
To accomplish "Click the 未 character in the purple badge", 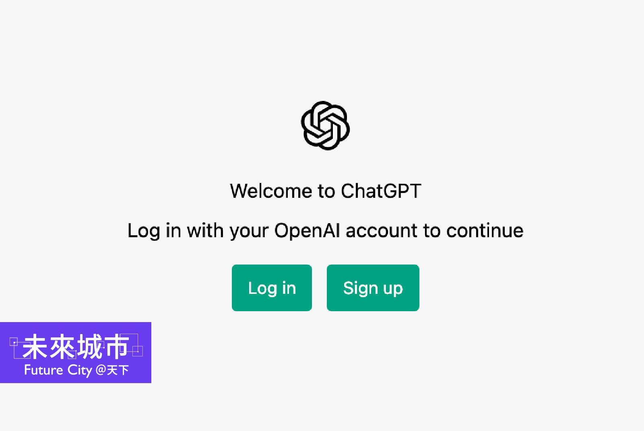I will pyautogui.click(x=35, y=347).
